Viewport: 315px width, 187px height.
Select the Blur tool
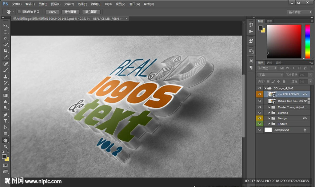6,101
